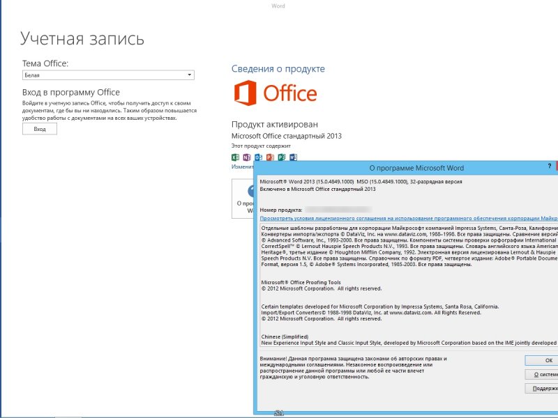Click the question mark help button in the dialog title bar
The image size is (558, 418).
pos(550,166)
